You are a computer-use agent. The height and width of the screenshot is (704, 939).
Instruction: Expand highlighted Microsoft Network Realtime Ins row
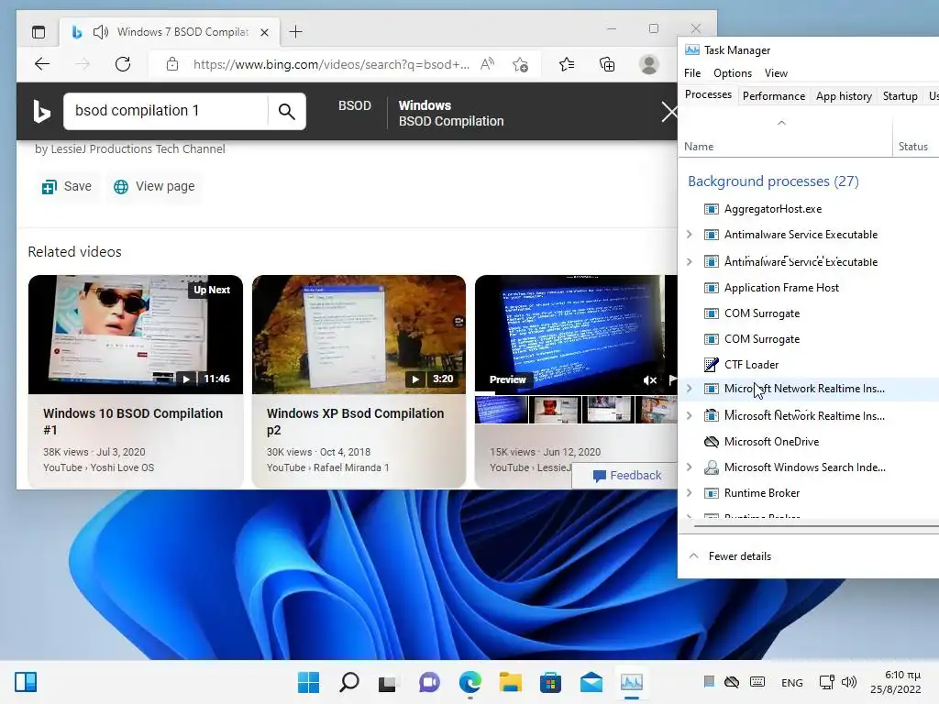[x=690, y=389]
